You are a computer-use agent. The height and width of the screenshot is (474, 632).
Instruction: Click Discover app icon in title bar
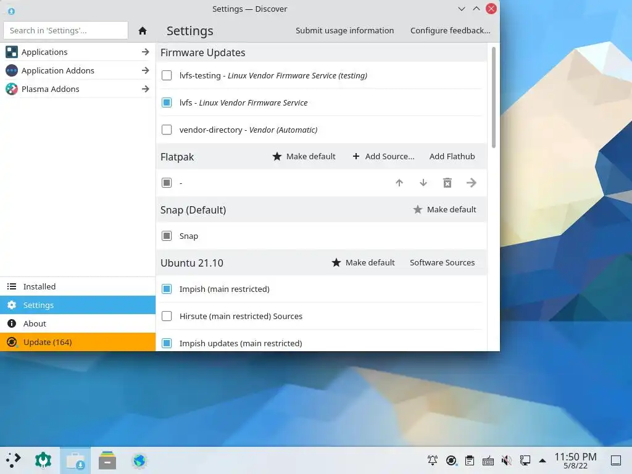click(11, 11)
